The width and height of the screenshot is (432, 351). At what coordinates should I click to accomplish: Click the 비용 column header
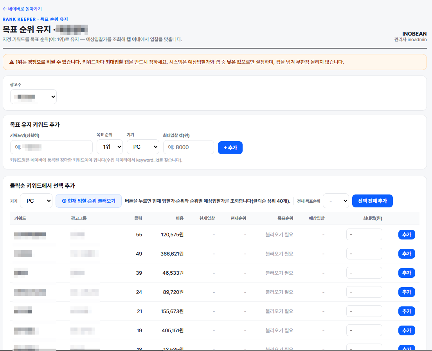180,218
